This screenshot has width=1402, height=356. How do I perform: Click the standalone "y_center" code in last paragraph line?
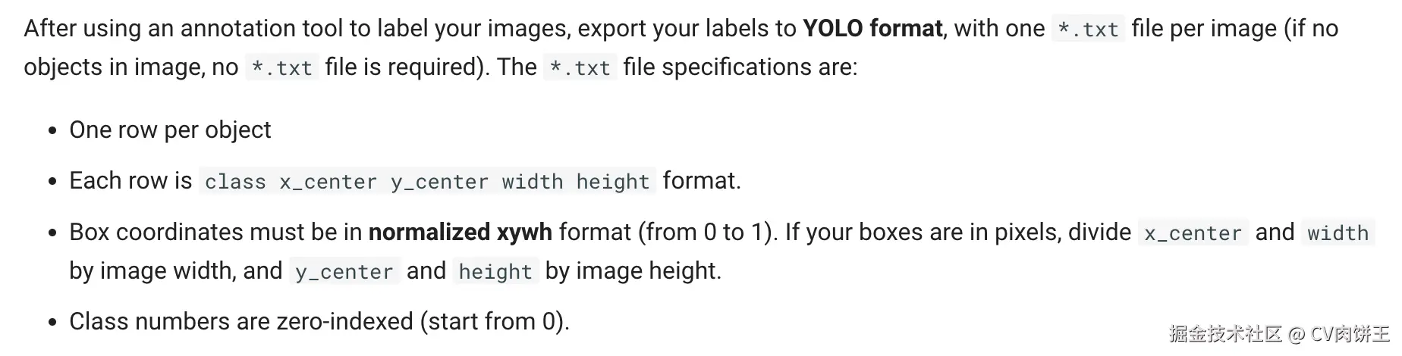[x=344, y=272]
